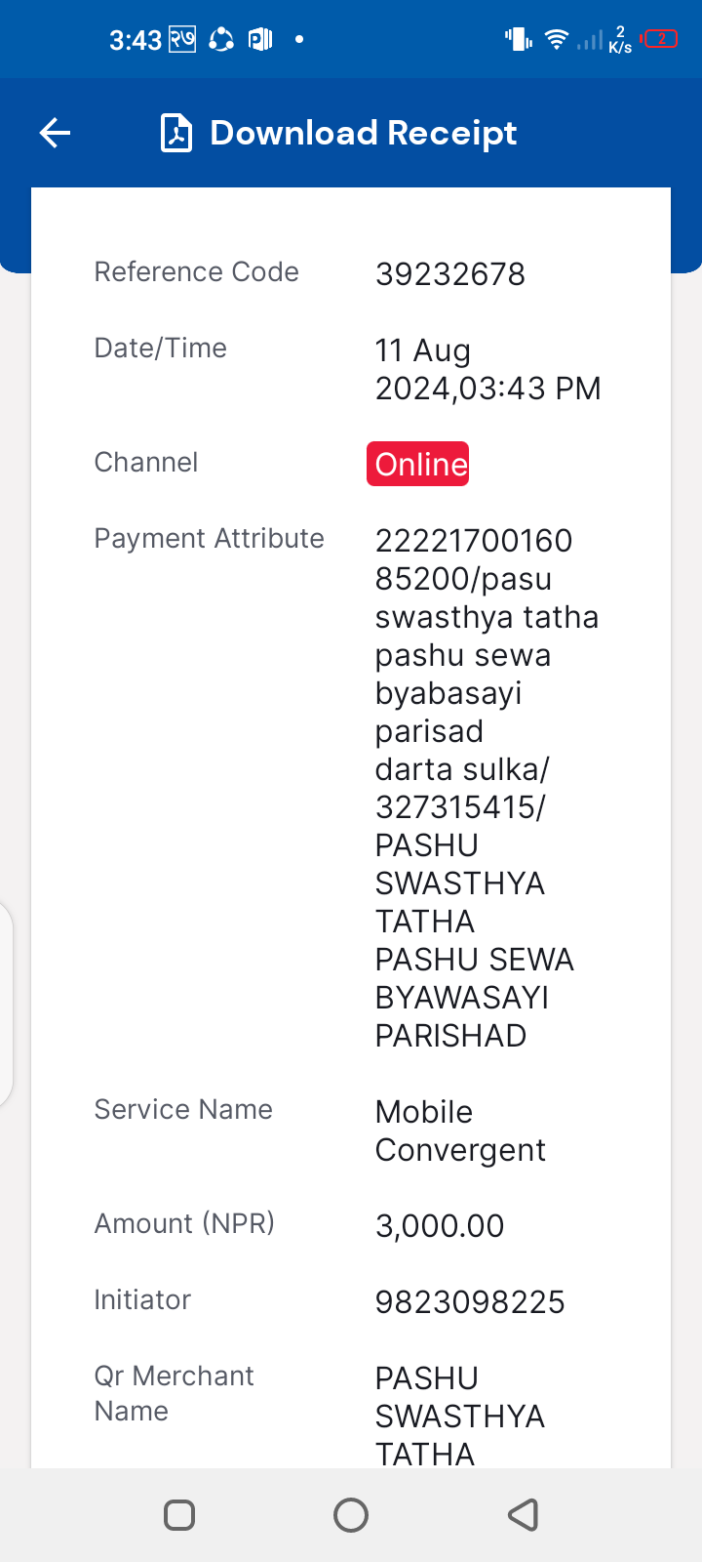Image resolution: width=702 pixels, height=1562 pixels.
Task: Tap the side handle on left edge
Action: (x=6, y=1003)
